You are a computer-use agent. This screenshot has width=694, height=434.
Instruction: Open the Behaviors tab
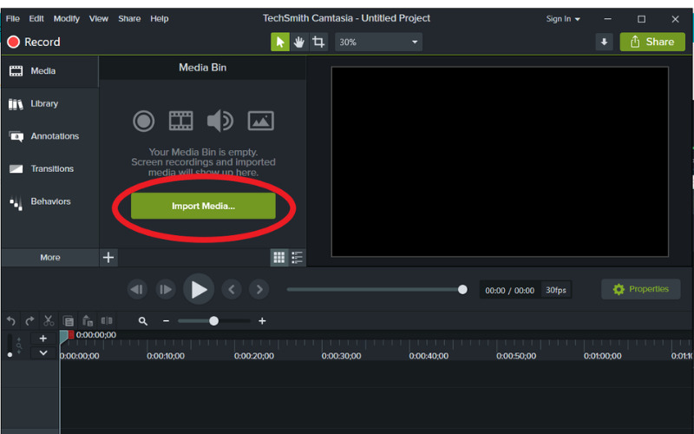[x=49, y=201]
